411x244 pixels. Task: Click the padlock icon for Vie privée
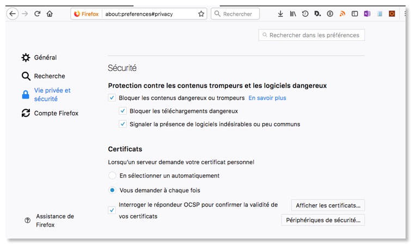coord(26,94)
